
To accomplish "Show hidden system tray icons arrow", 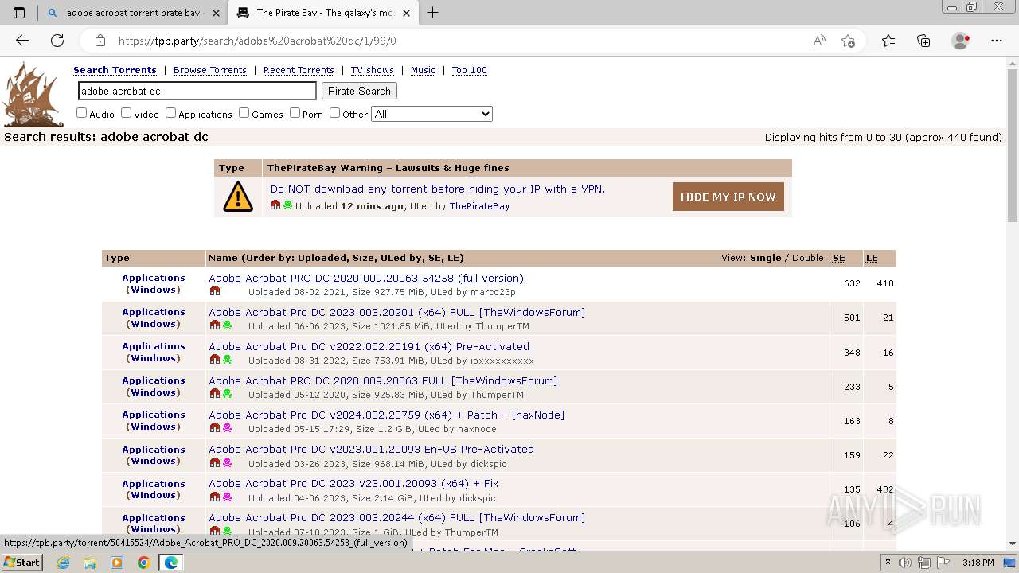I will [x=888, y=563].
